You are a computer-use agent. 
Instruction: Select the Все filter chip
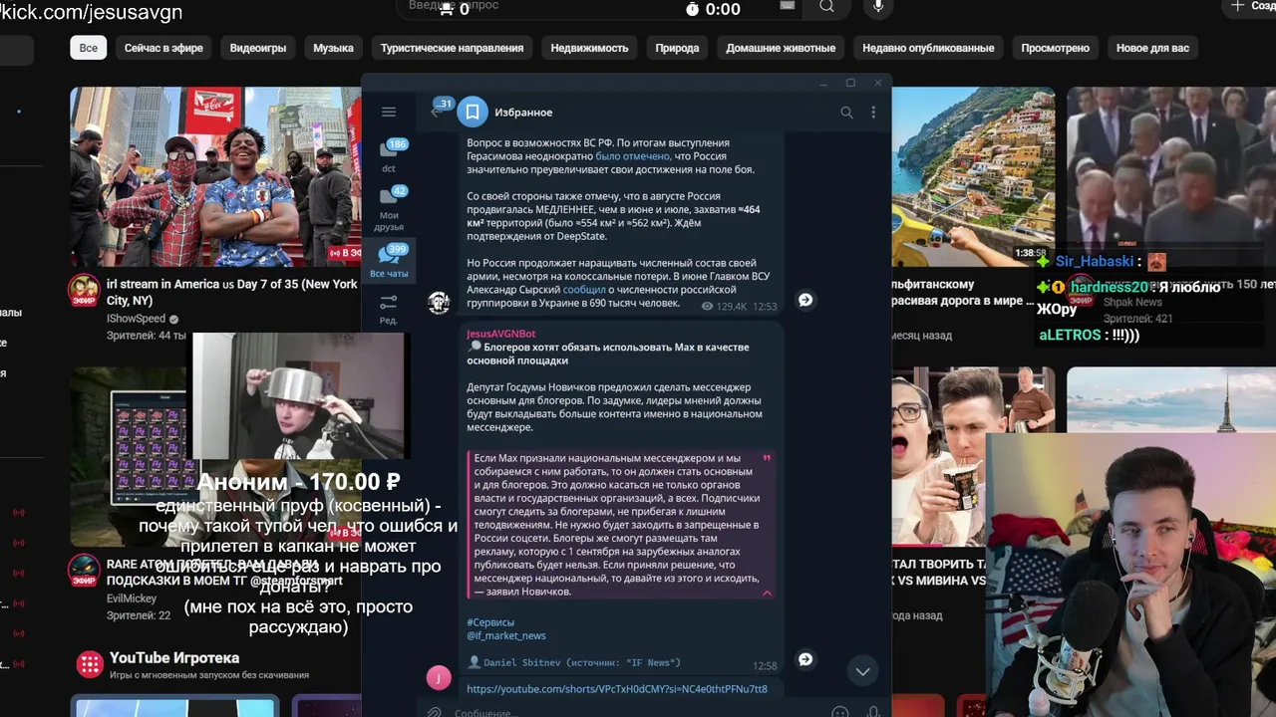click(89, 48)
